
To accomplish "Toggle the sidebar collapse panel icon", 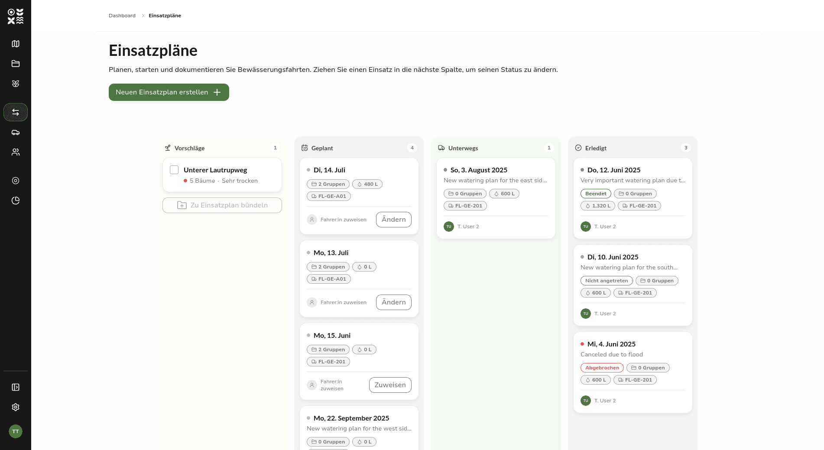I will coord(16,387).
